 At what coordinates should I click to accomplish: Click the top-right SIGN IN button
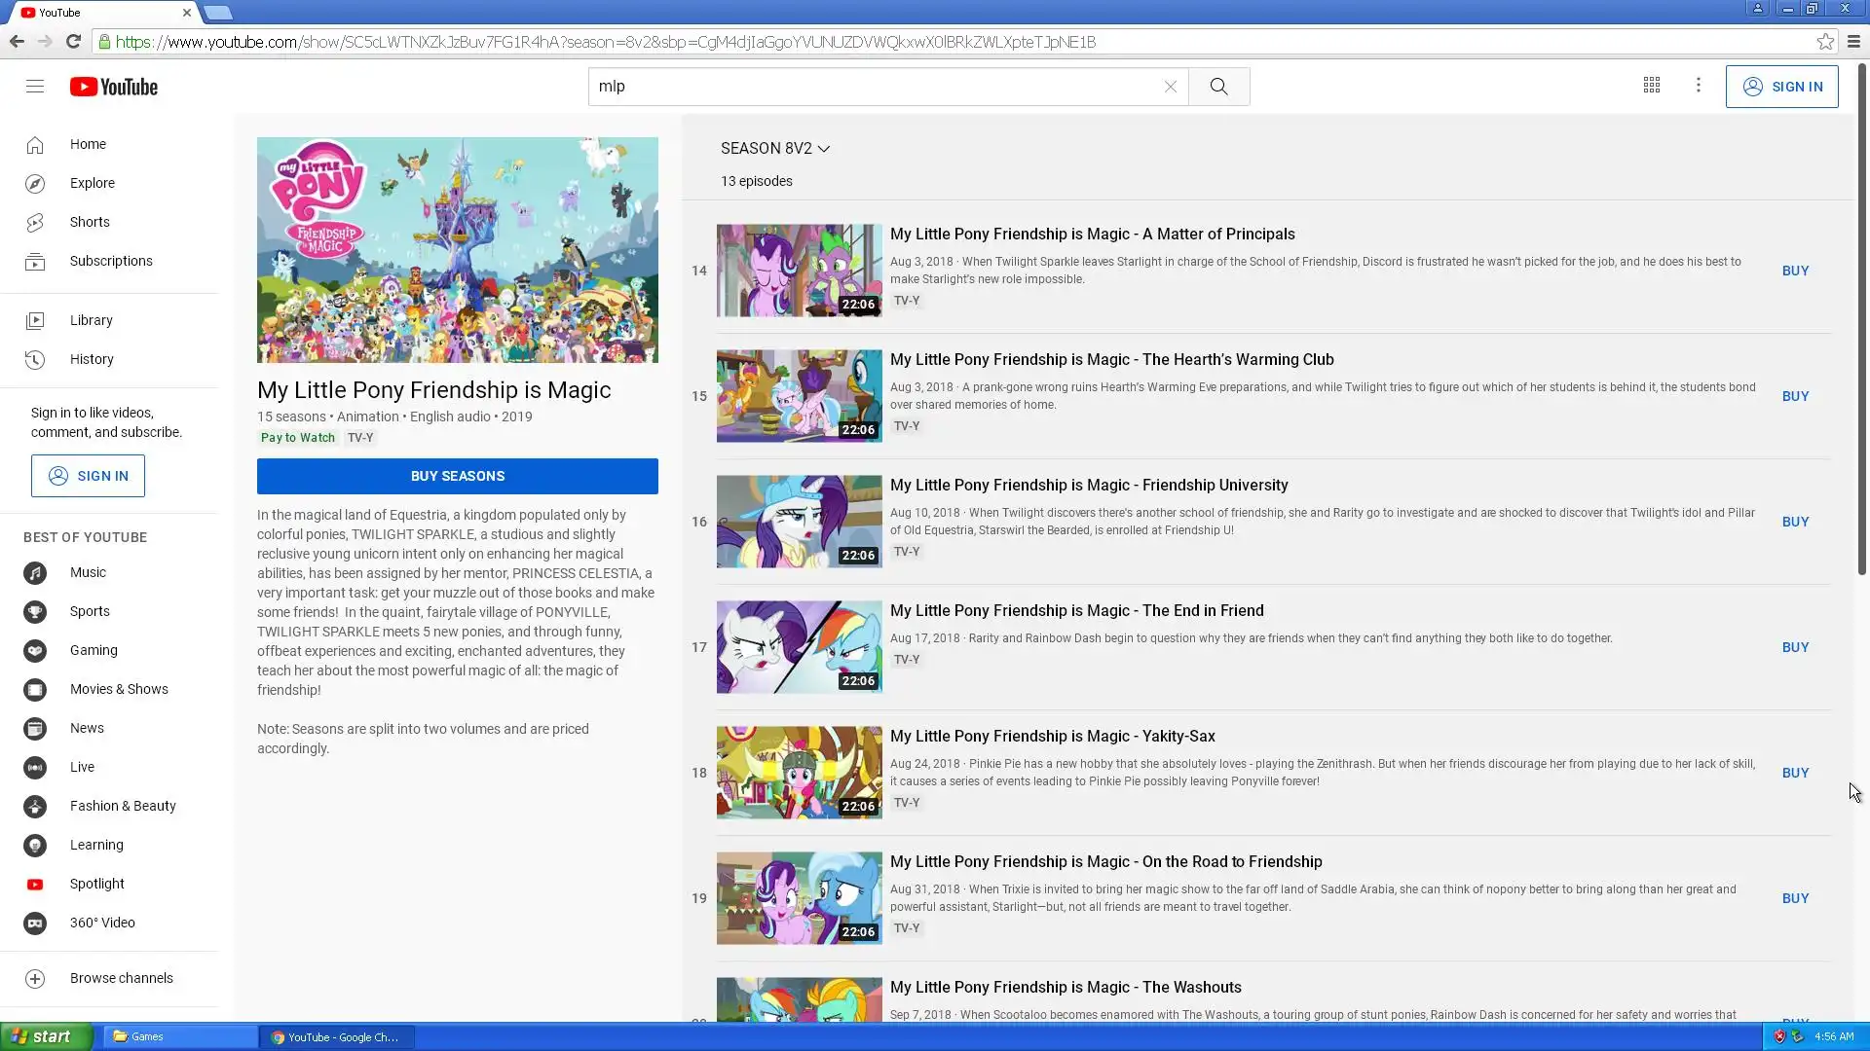point(1781,87)
